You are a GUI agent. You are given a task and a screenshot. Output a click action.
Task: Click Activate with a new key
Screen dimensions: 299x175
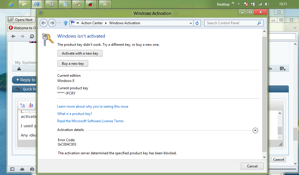tap(80, 53)
